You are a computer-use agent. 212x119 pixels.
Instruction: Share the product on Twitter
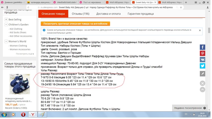click(x=202, y=66)
